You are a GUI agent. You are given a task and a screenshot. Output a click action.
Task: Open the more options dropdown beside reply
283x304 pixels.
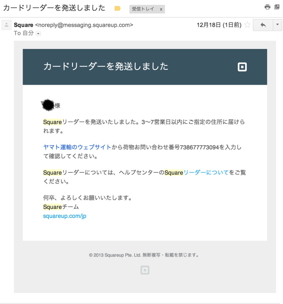click(x=277, y=25)
